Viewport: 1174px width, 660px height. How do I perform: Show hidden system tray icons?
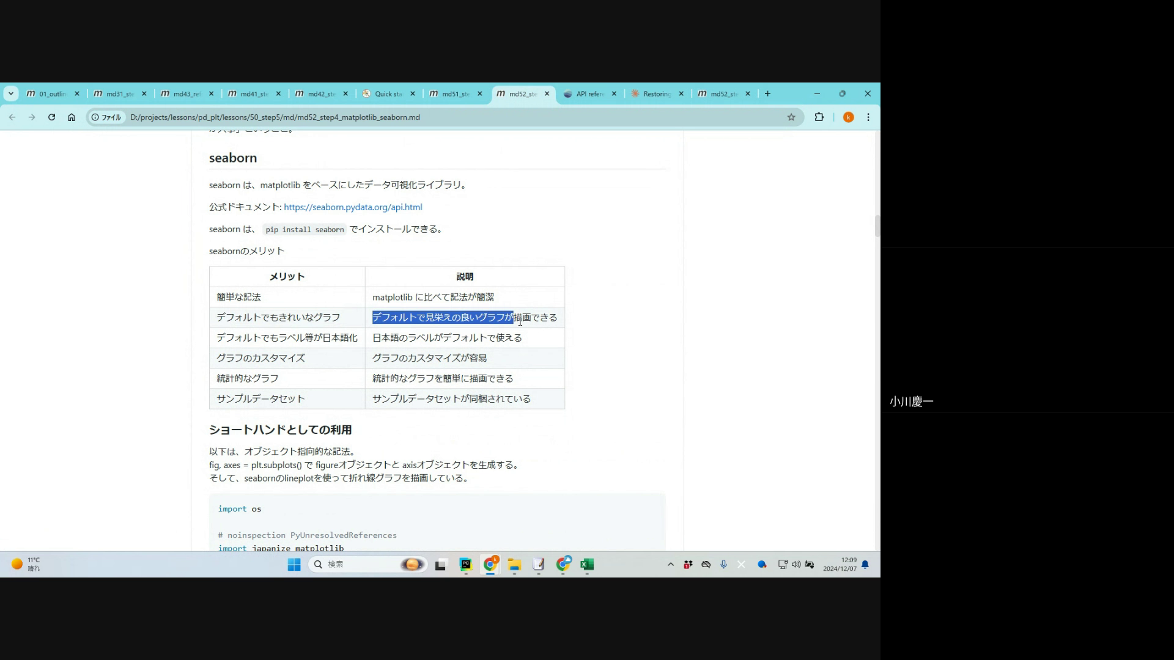pos(671,565)
